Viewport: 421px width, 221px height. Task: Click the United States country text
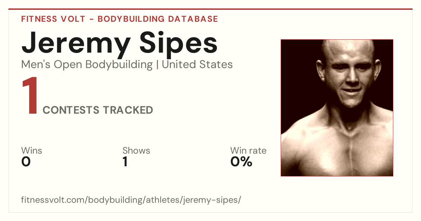pos(197,65)
